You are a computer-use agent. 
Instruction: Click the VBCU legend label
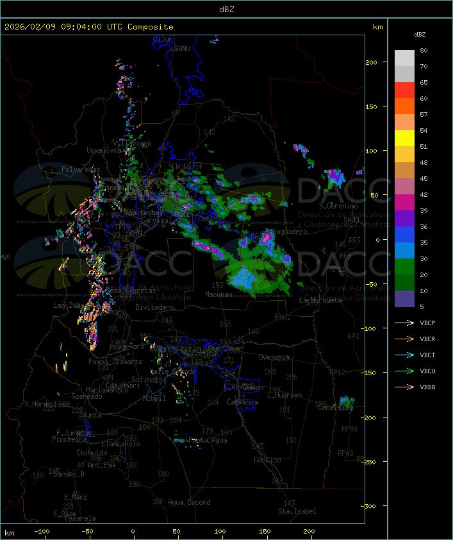click(427, 371)
